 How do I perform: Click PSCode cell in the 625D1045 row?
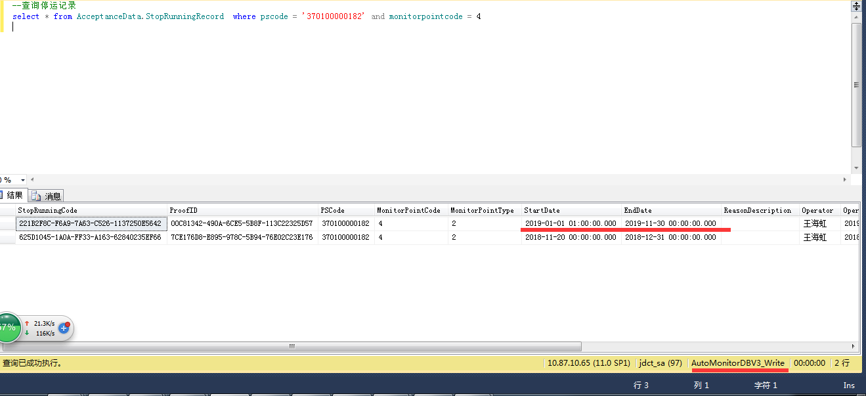click(346, 237)
